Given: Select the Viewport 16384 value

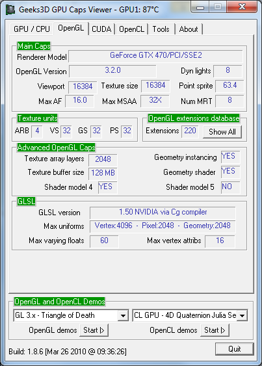Looking at the screenshot, I should (83, 87).
